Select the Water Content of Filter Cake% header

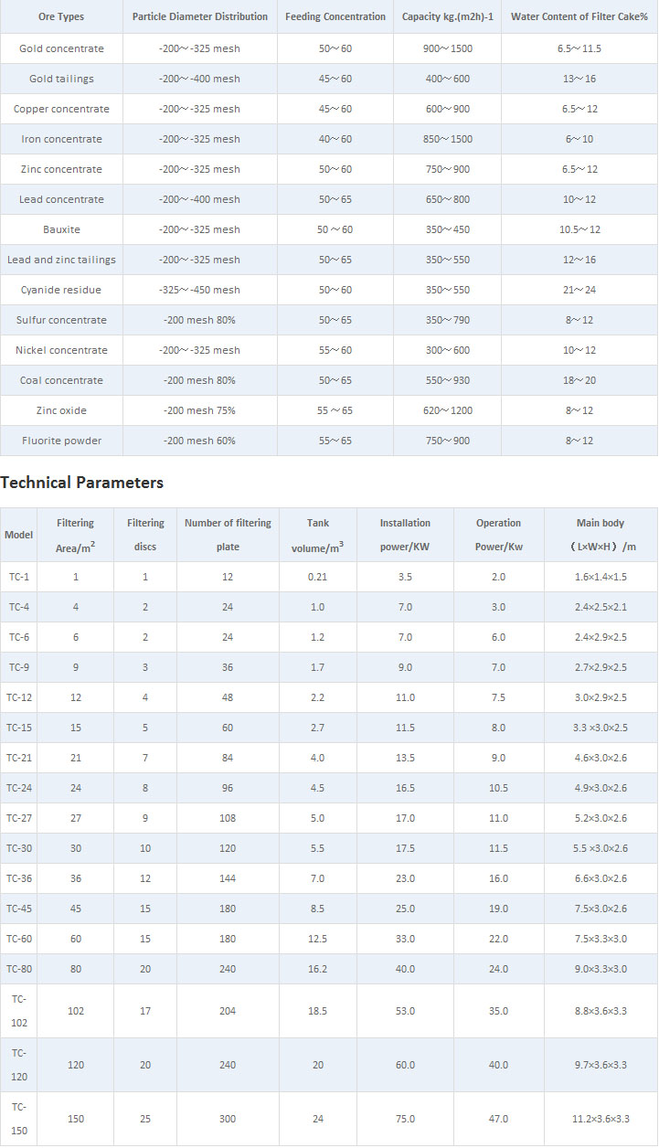pyautogui.click(x=579, y=16)
